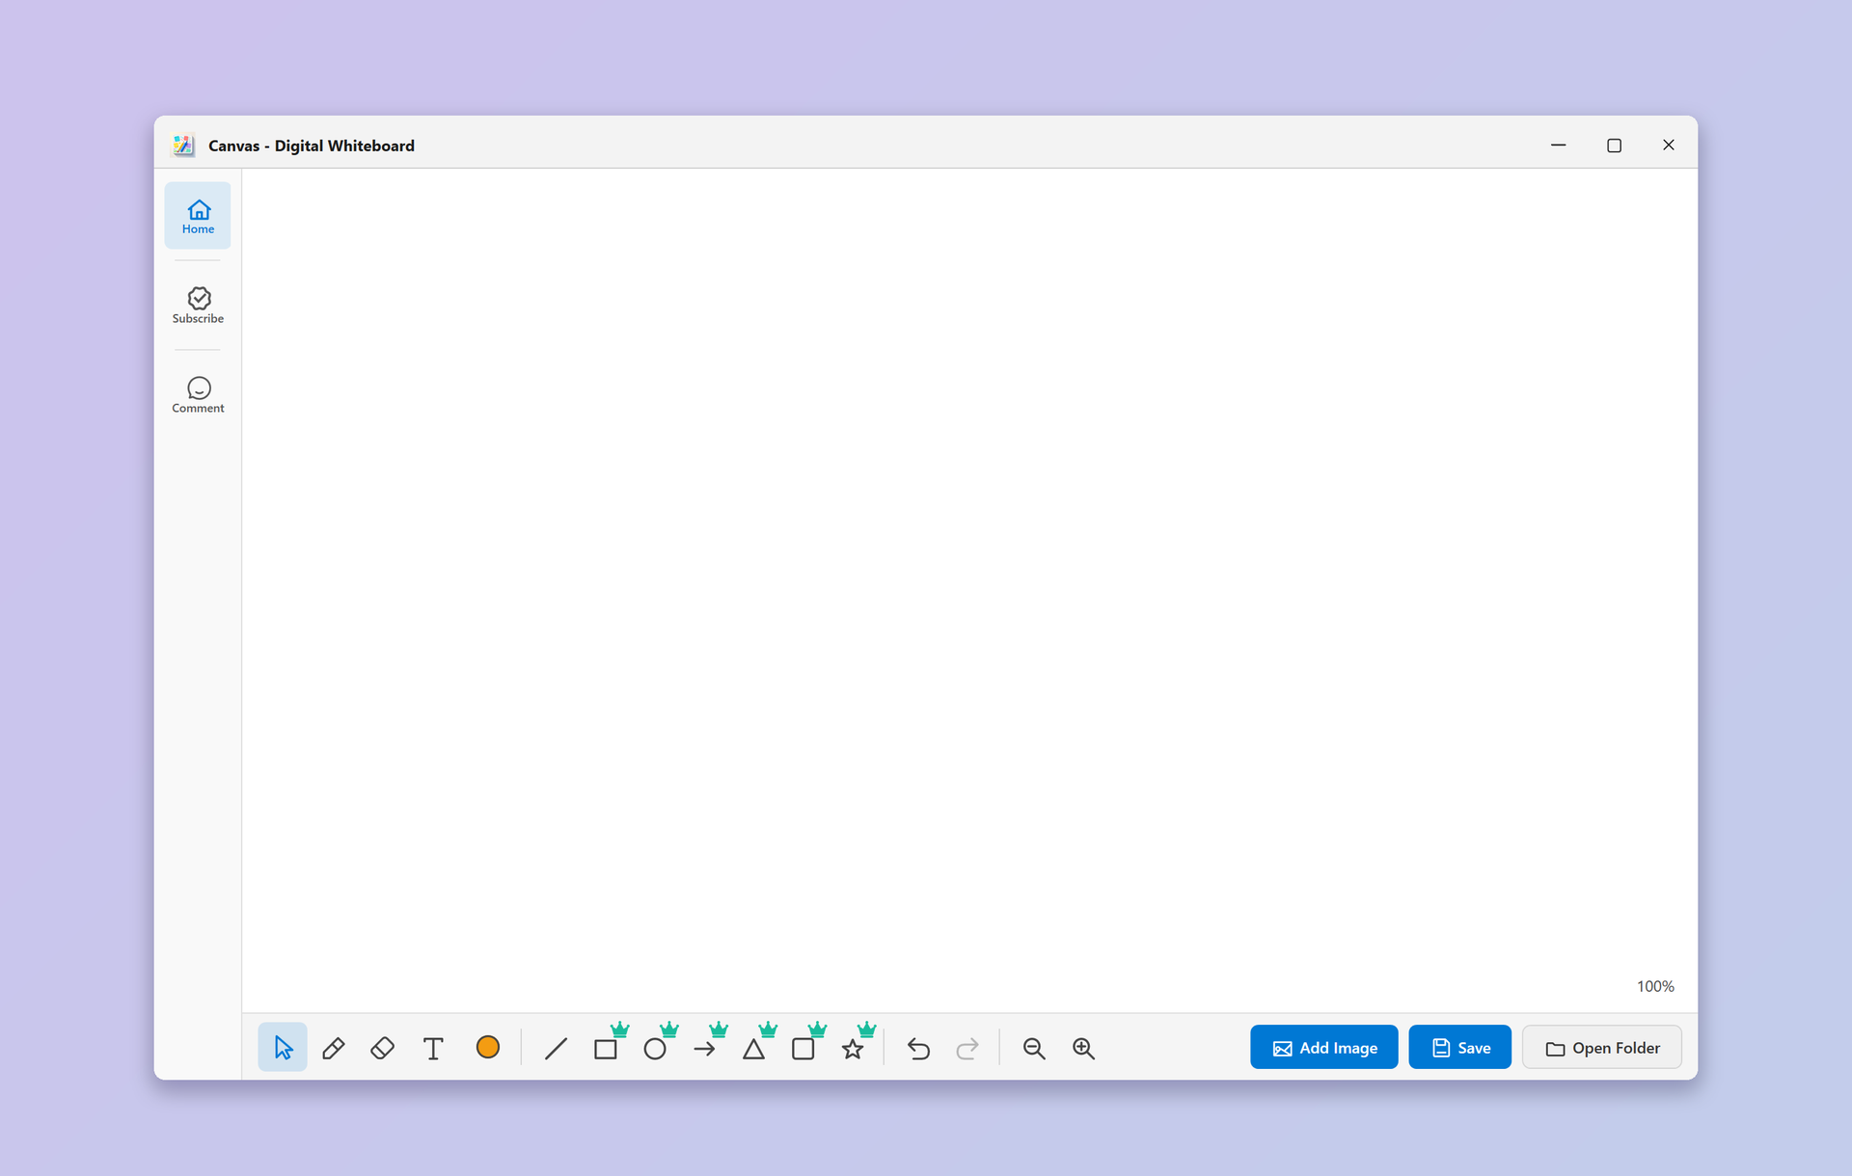The width and height of the screenshot is (1852, 1176).
Task: Activate the eraser tool
Action: (382, 1048)
